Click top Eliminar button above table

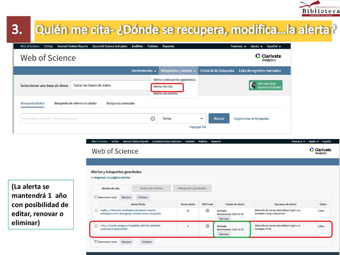(x=143, y=197)
